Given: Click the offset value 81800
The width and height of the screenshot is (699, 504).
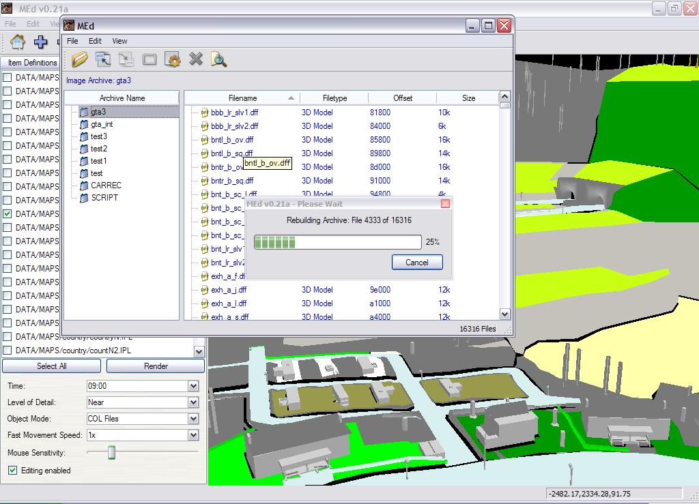Looking at the screenshot, I should click(x=380, y=113).
